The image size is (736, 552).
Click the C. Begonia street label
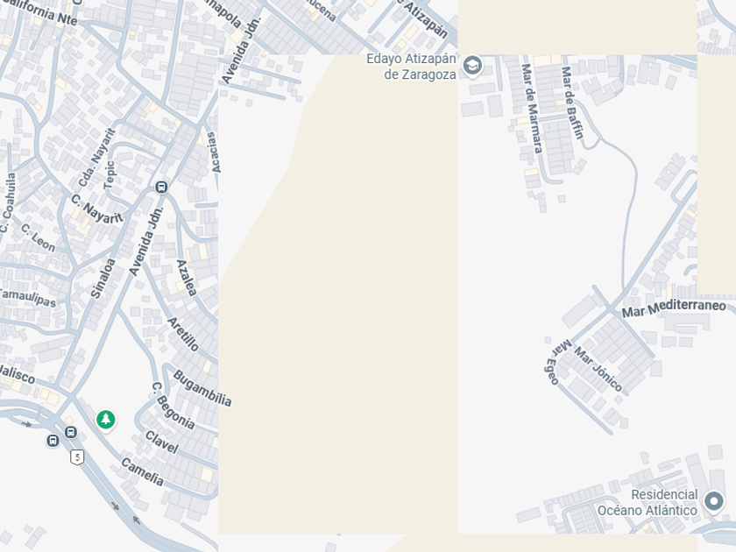[x=173, y=406]
